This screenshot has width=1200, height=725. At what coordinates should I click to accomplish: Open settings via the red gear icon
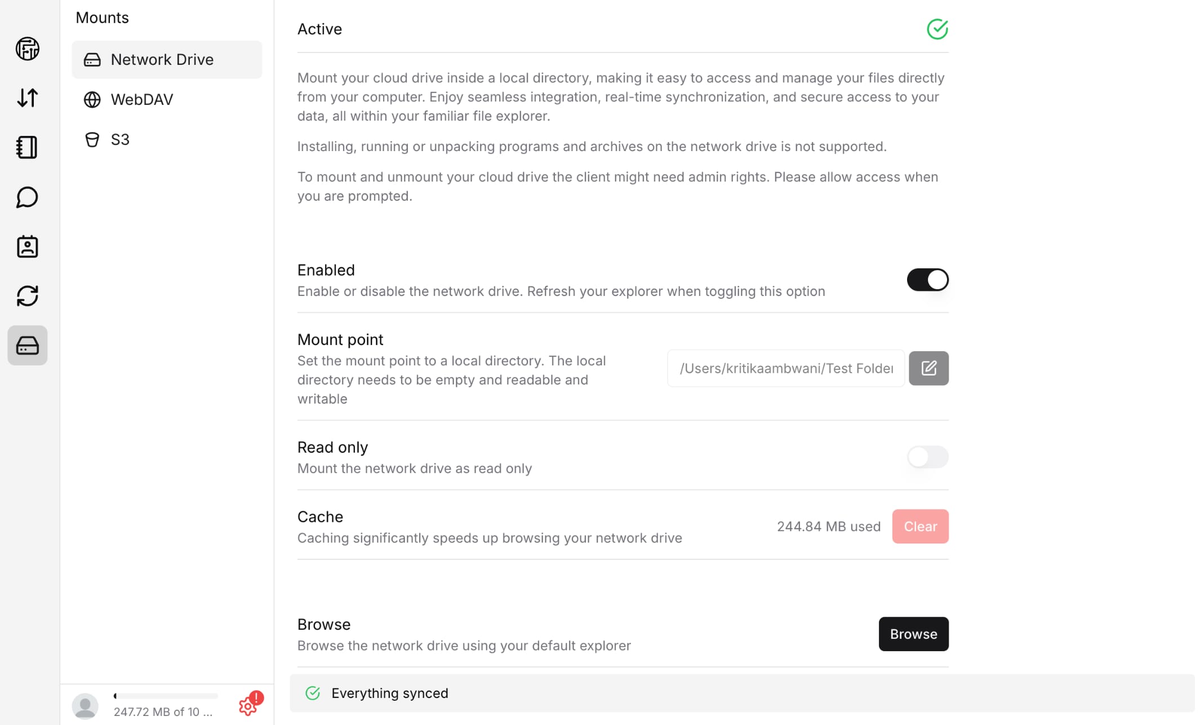(248, 705)
